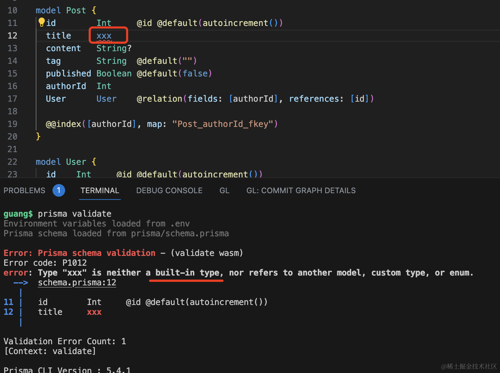Switch to the TERMINAL tab

pos(100,190)
